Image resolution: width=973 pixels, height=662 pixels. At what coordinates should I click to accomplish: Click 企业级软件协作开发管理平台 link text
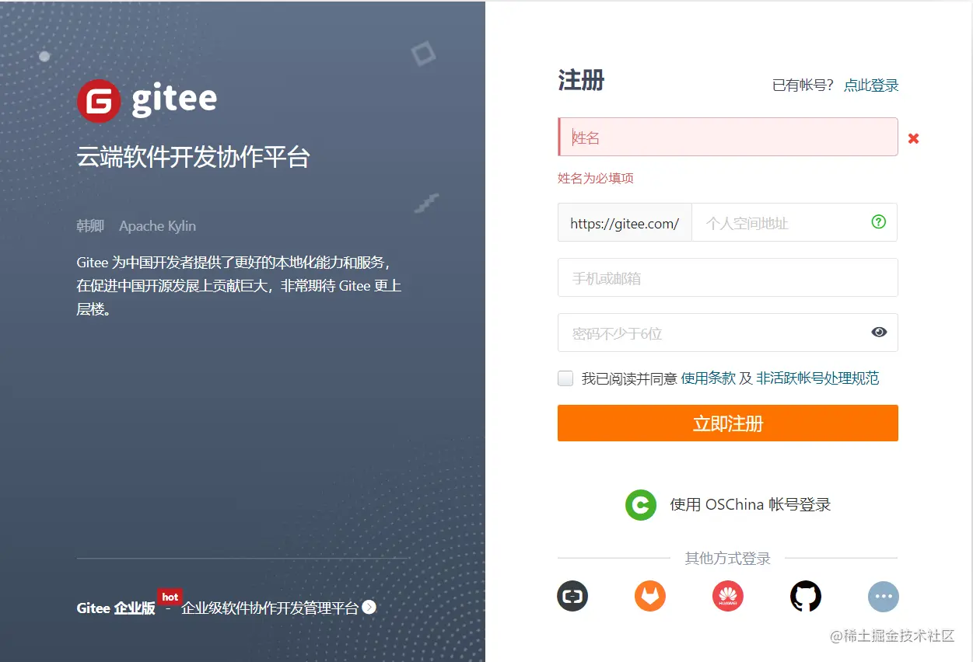click(x=270, y=608)
